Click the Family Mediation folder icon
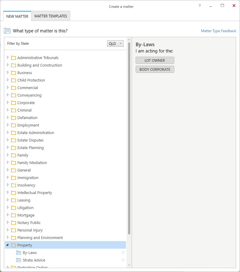This screenshot has height=272, width=240. coord(13,163)
